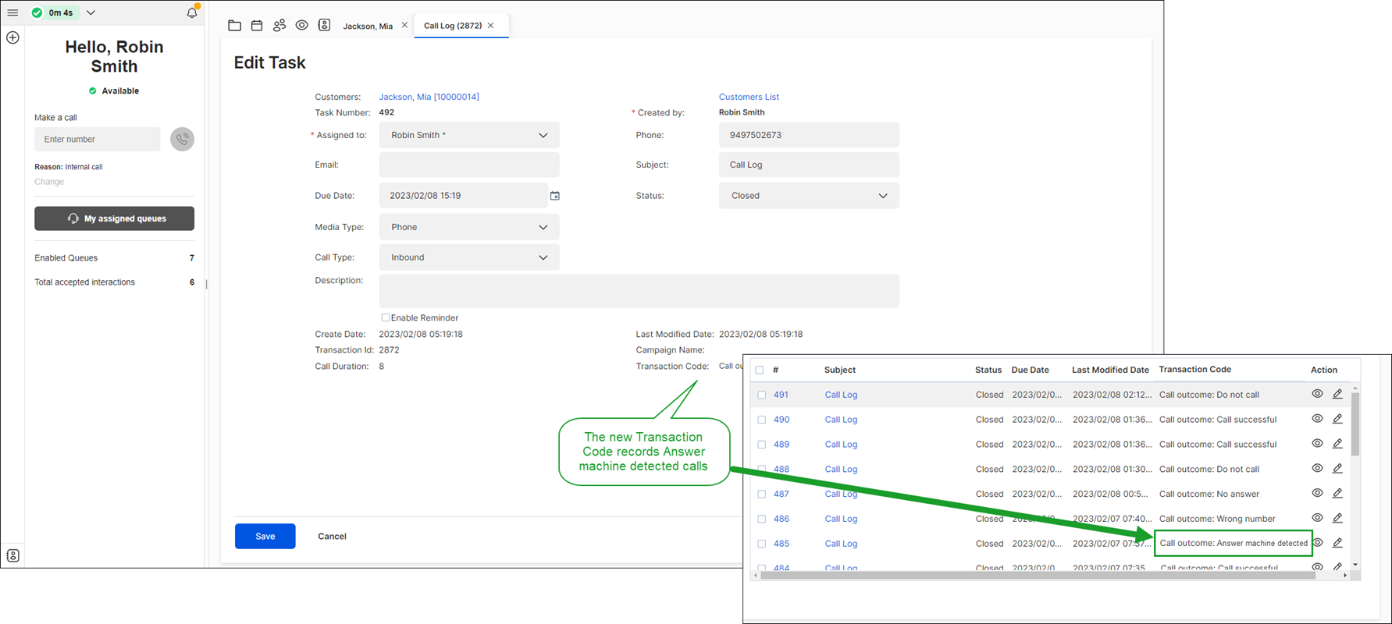Open the Customers List link
Viewport: 1392px width, 624px height.
coord(749,97)
